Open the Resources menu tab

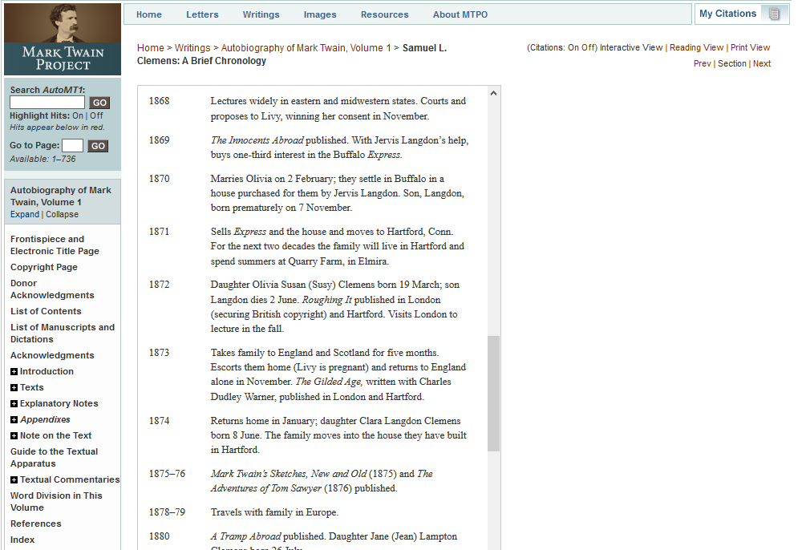click(x=384, y=14)
